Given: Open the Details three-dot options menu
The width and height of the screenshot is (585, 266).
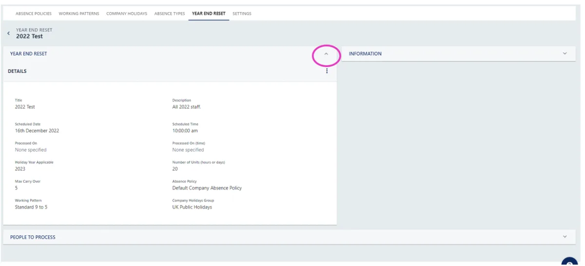Looking at the screenshot, I should click(327, 71).
